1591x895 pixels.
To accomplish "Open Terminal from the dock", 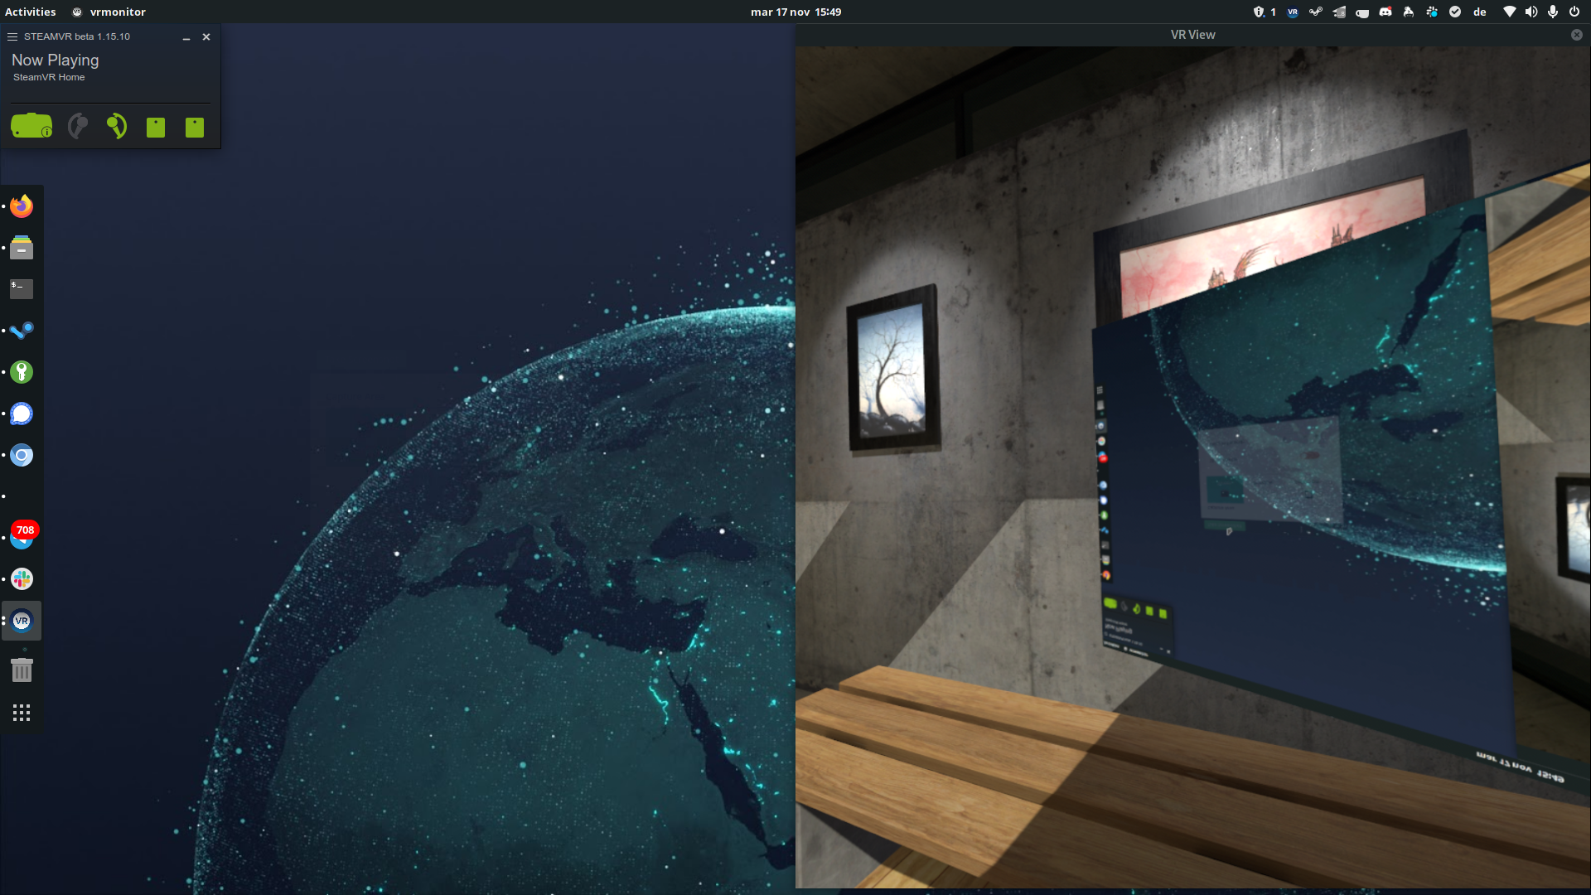I will (22, 288).
